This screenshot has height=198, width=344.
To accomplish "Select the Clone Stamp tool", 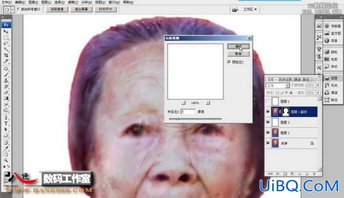I will tap(6, 81).
